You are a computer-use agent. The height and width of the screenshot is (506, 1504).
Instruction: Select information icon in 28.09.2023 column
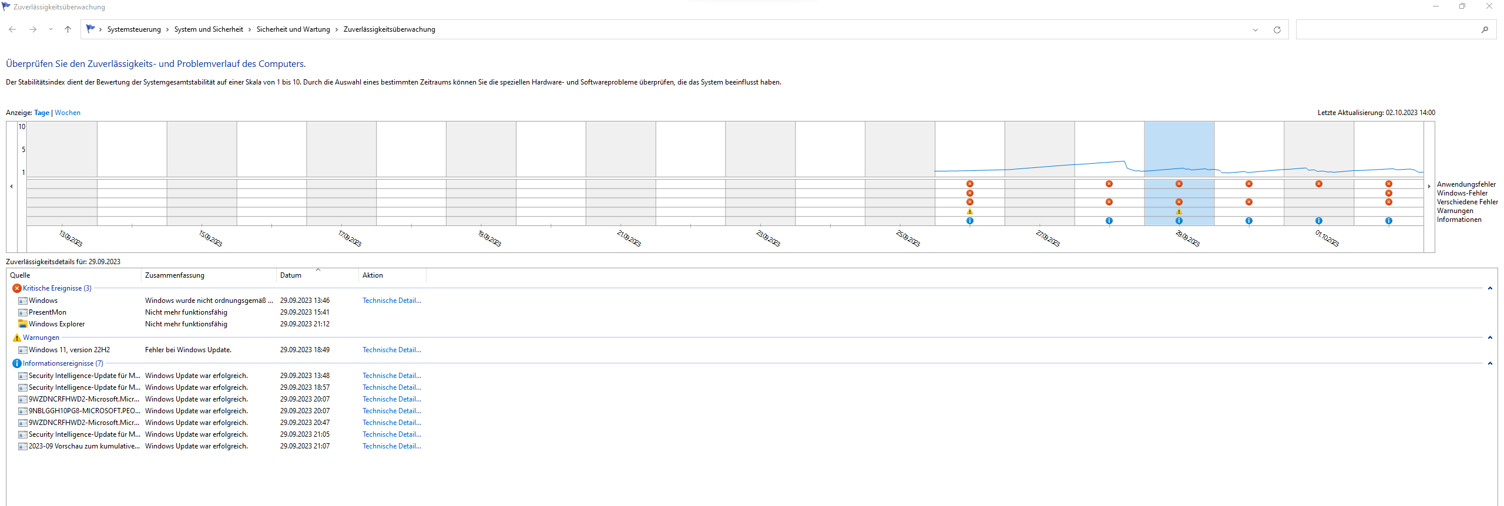[1109, 221]
